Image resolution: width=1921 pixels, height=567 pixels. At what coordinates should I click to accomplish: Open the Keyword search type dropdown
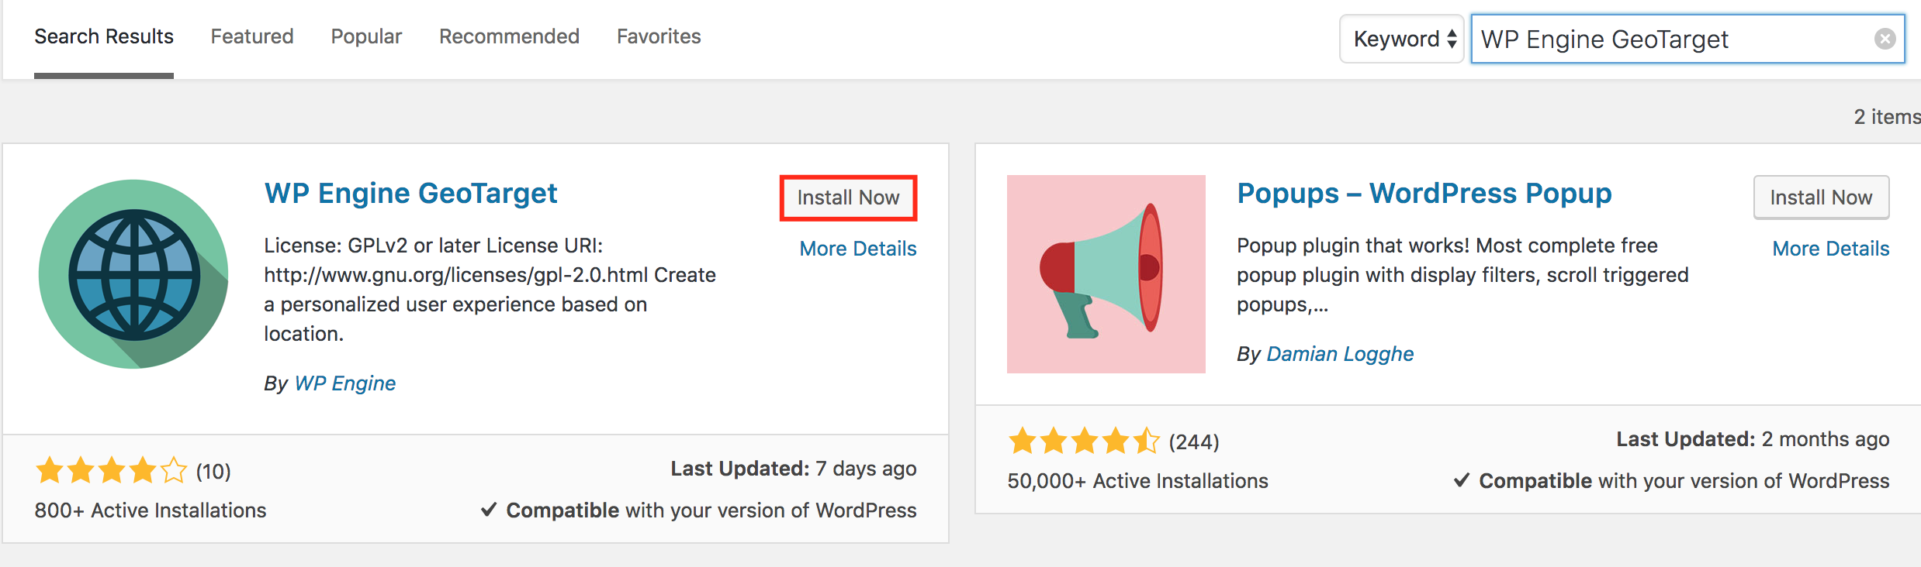[1401, 39]
